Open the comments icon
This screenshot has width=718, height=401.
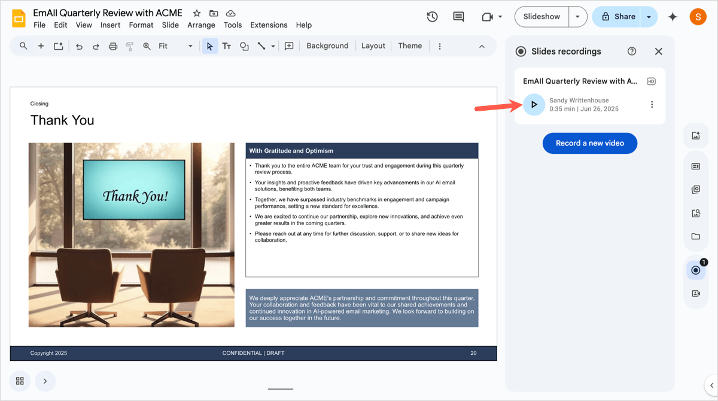(x=458, y=17)
